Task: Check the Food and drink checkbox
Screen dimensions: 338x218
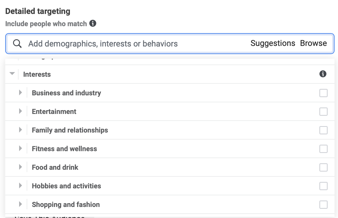Action: 323,167
